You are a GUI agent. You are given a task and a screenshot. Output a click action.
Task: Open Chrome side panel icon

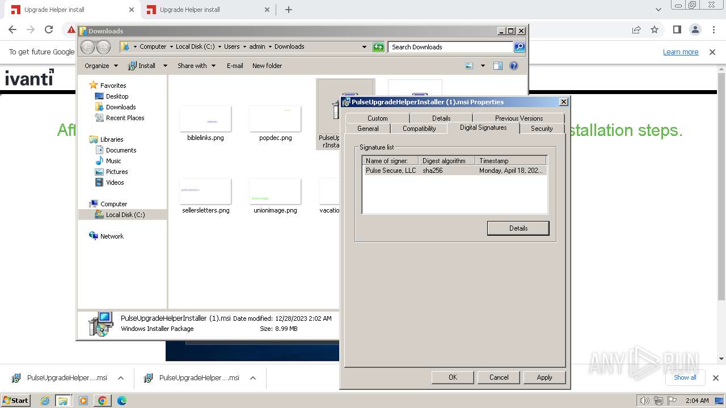tap(677, 30)
